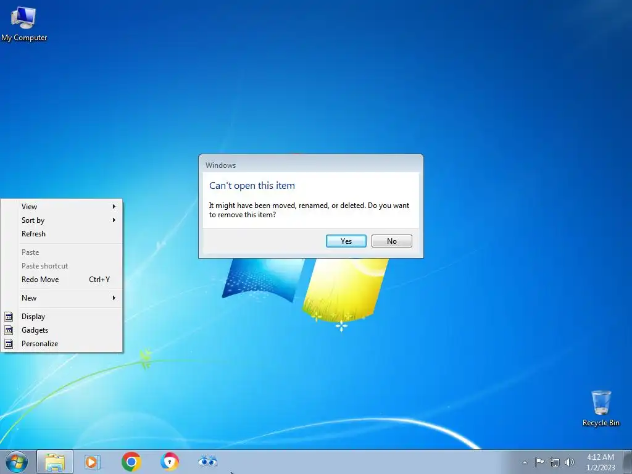
Task: Expand the Sort by submenu
Action: (61, 220)
